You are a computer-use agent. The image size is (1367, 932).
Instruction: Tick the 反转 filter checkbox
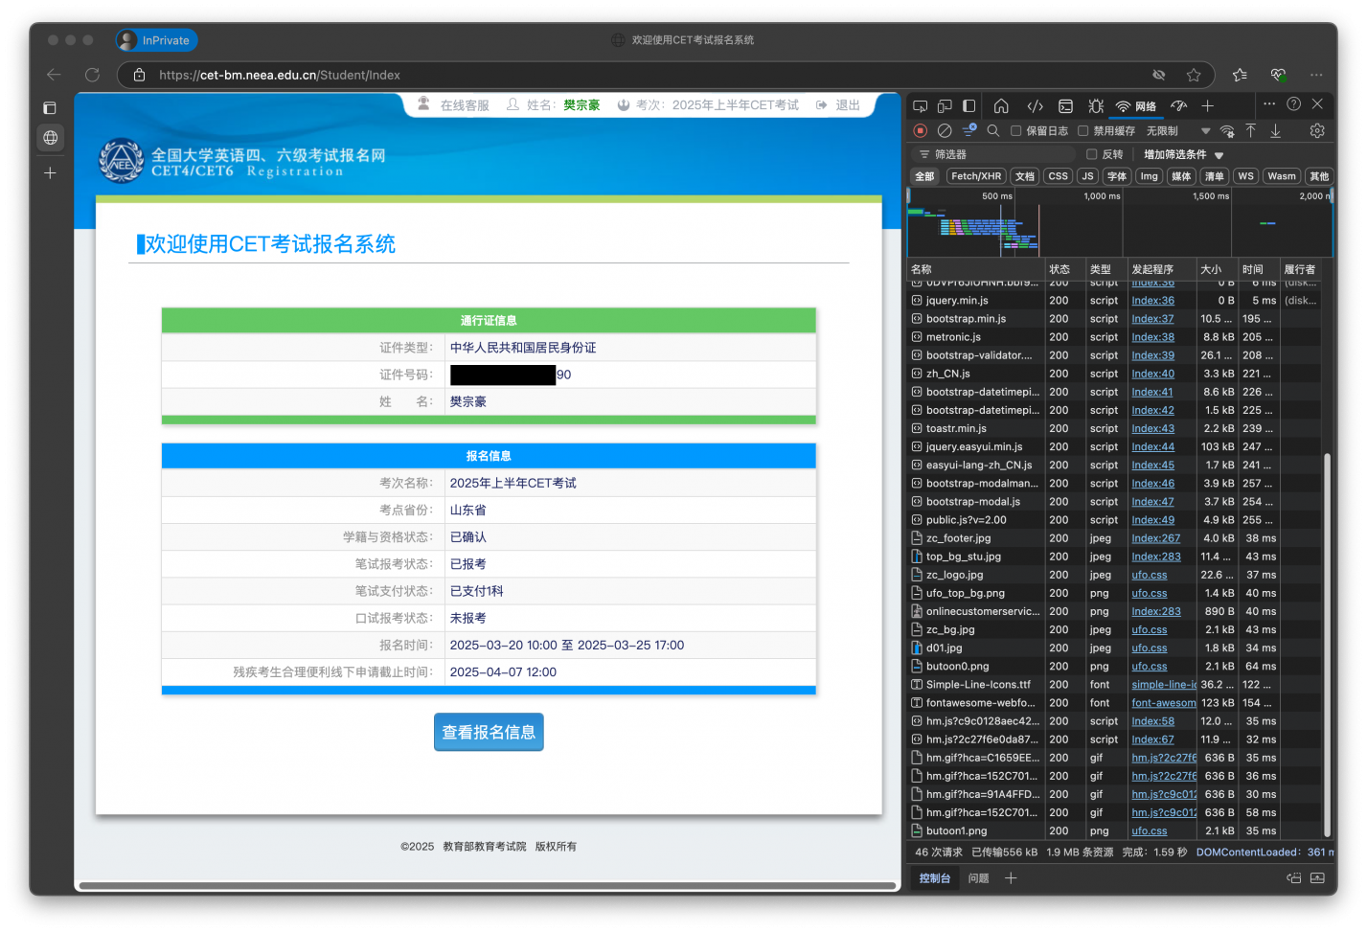pos(1091,154)
